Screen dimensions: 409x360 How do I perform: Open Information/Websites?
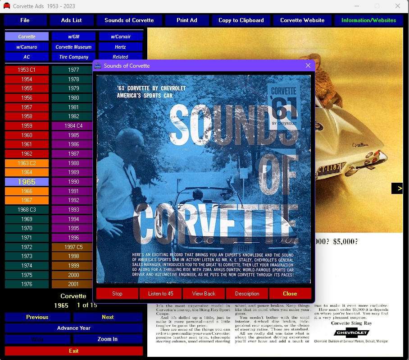point(368,20)
